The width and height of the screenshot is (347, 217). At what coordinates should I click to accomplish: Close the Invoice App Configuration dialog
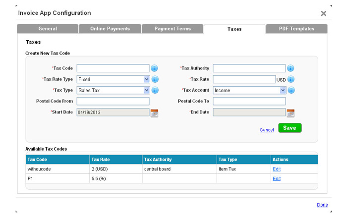point(323,13)
